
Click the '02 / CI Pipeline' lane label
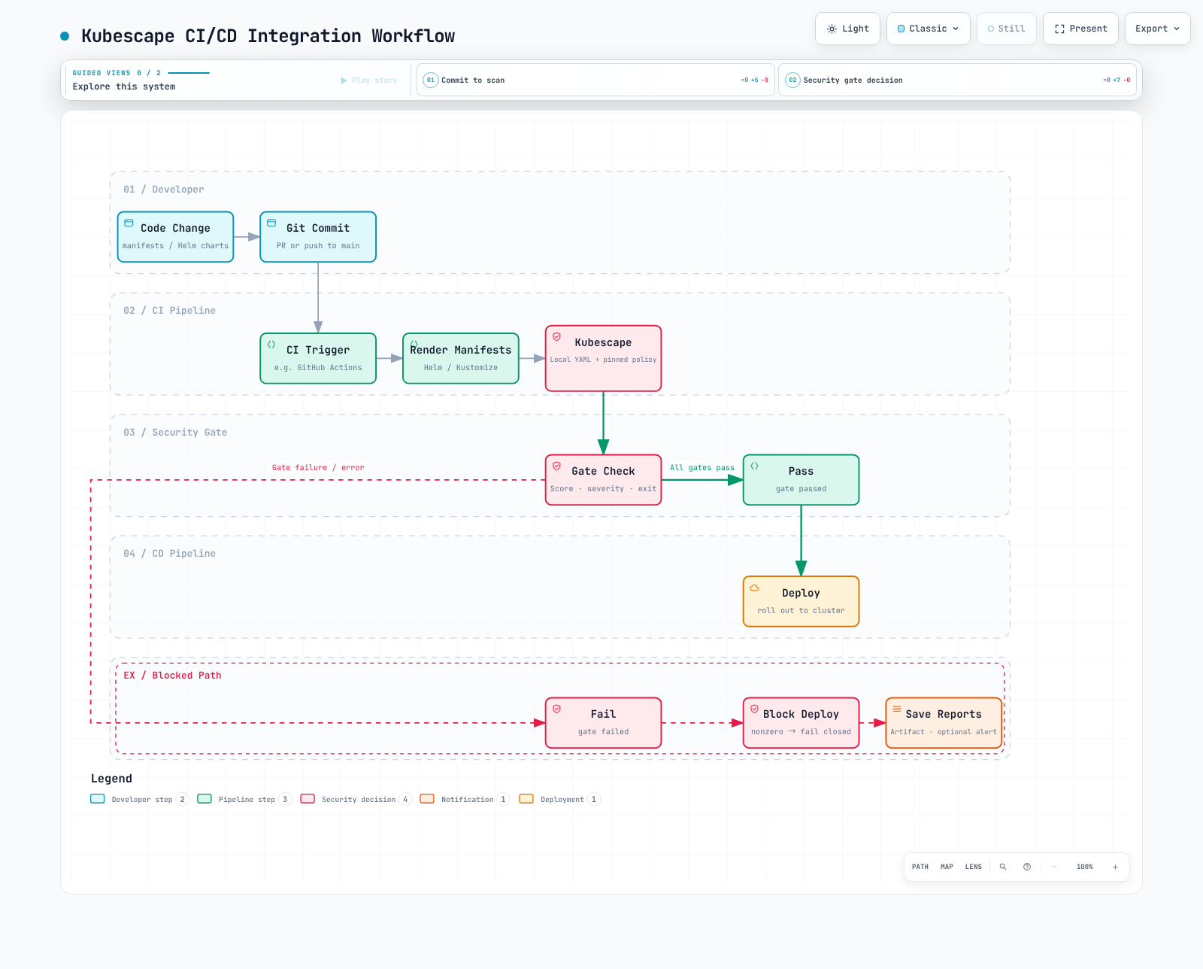(x=169, y=311)
